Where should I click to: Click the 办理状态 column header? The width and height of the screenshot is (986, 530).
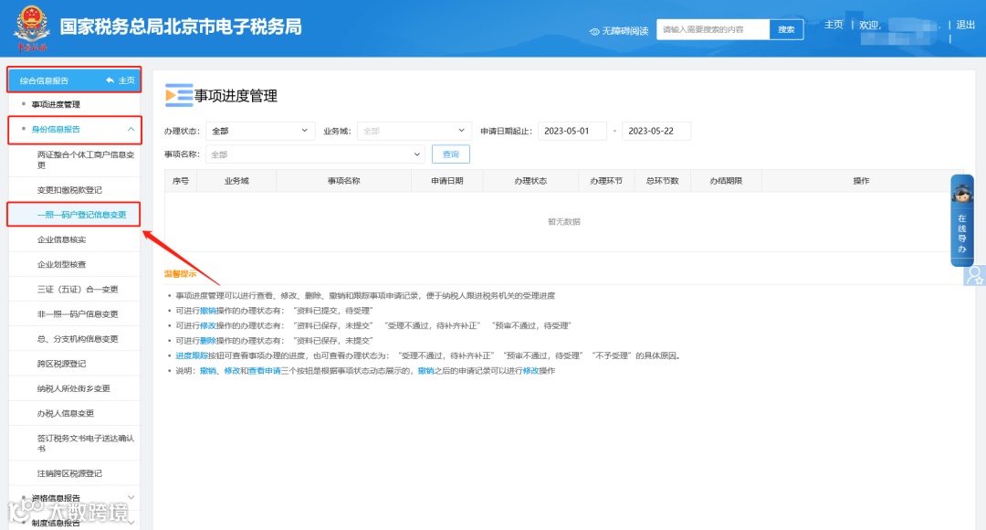(x=530, y=181)
